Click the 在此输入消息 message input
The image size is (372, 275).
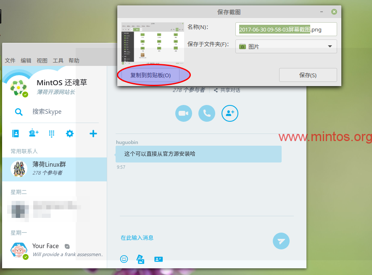click(x=137, y=238)
